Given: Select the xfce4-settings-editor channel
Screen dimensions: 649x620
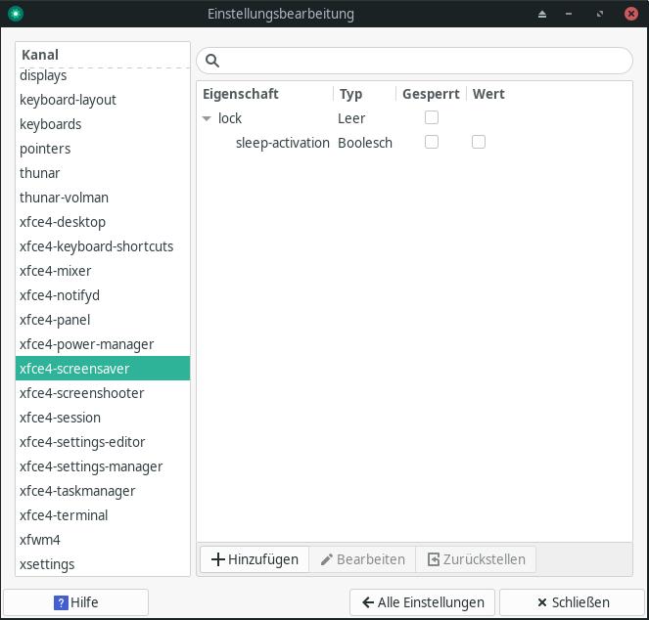Looking at the screenshot, I should coord(103,442).
